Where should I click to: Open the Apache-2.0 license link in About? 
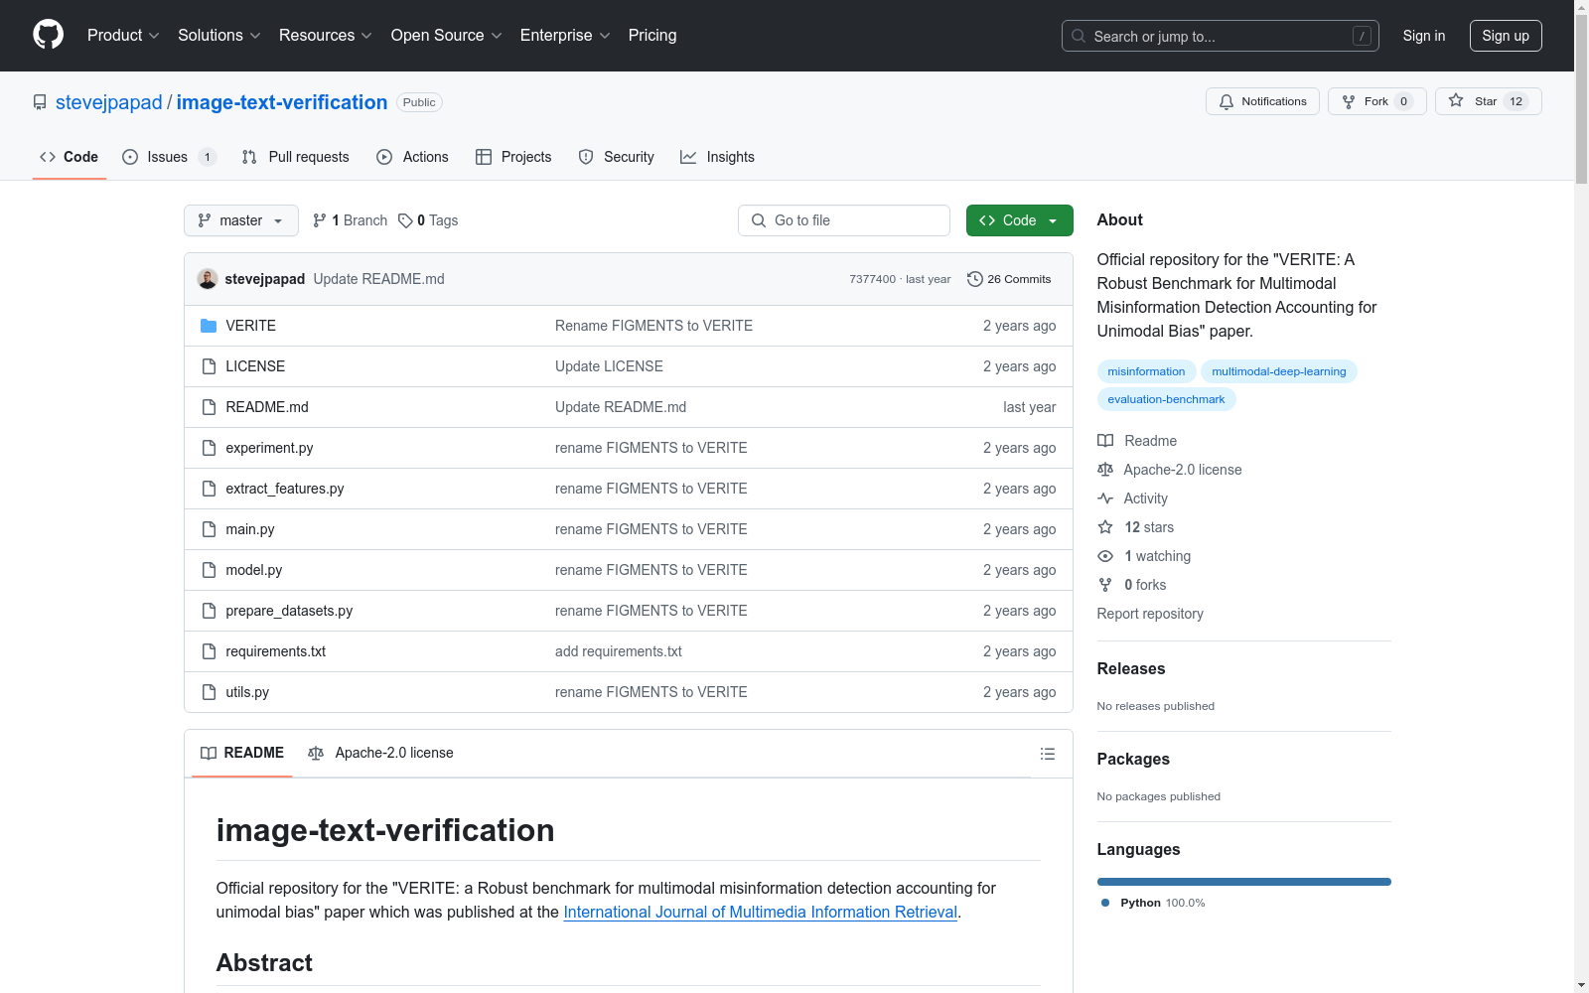pyautogui.click(x=1170, y=470)
